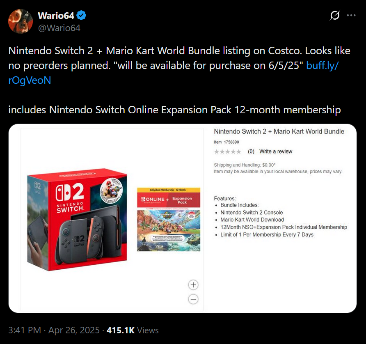Click the Mario Kart World Download bullet
366x344 pixels.
coord(252,220)
